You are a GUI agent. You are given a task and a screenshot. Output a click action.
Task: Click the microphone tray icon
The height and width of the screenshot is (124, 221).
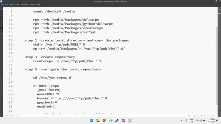186,121
